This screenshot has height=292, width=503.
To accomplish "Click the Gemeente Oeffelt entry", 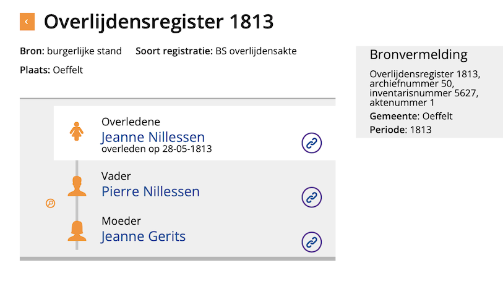I will pos(411,116).
